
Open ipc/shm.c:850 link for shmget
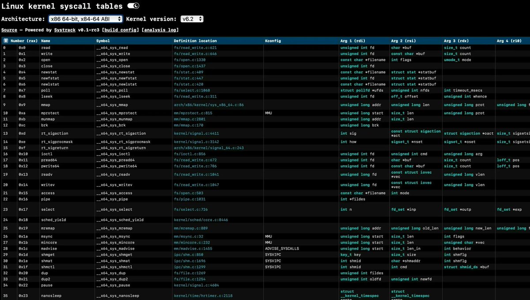pyautogui.click(x=189, y=255)
